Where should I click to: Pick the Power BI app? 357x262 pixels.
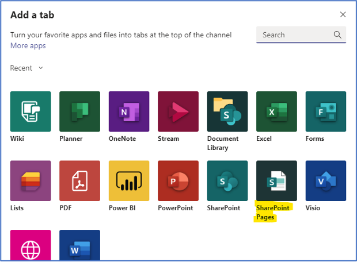(129, 180)
